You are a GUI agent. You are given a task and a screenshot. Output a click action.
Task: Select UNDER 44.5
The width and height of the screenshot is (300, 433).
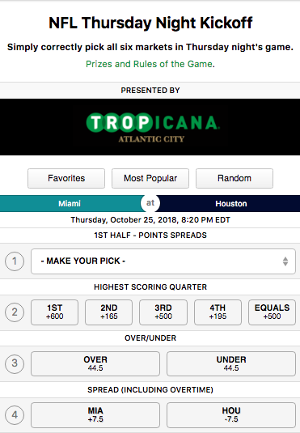click(x=231, y=363)
